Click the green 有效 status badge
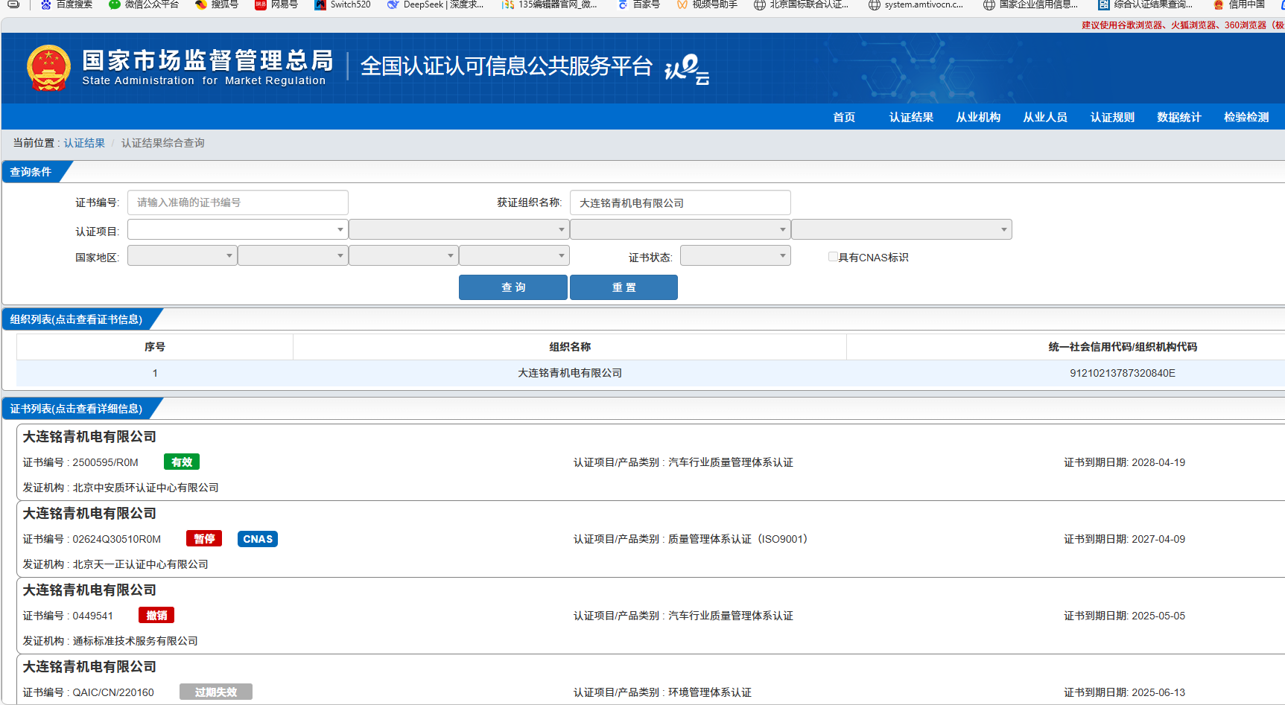The image size is (1285, 705). coord(182,462)
